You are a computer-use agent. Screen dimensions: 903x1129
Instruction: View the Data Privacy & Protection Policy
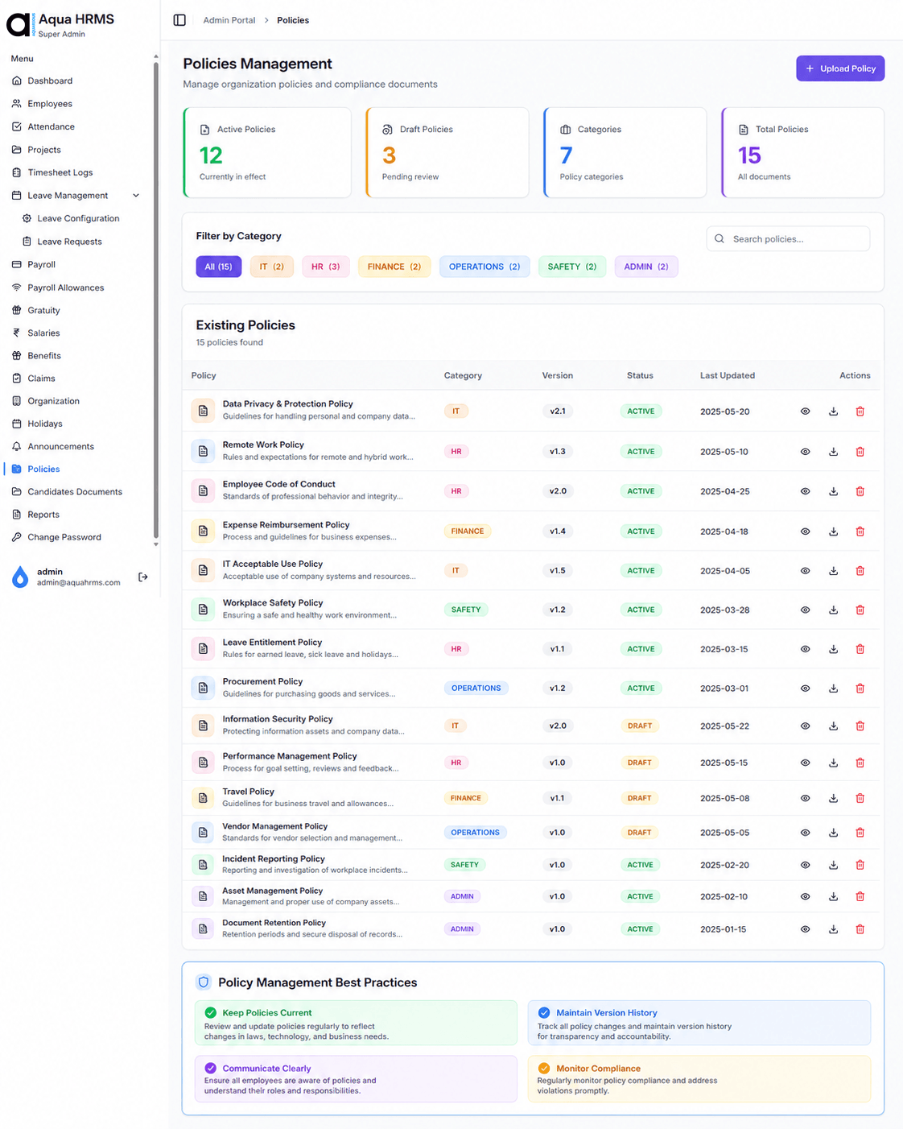coord(805,411)
